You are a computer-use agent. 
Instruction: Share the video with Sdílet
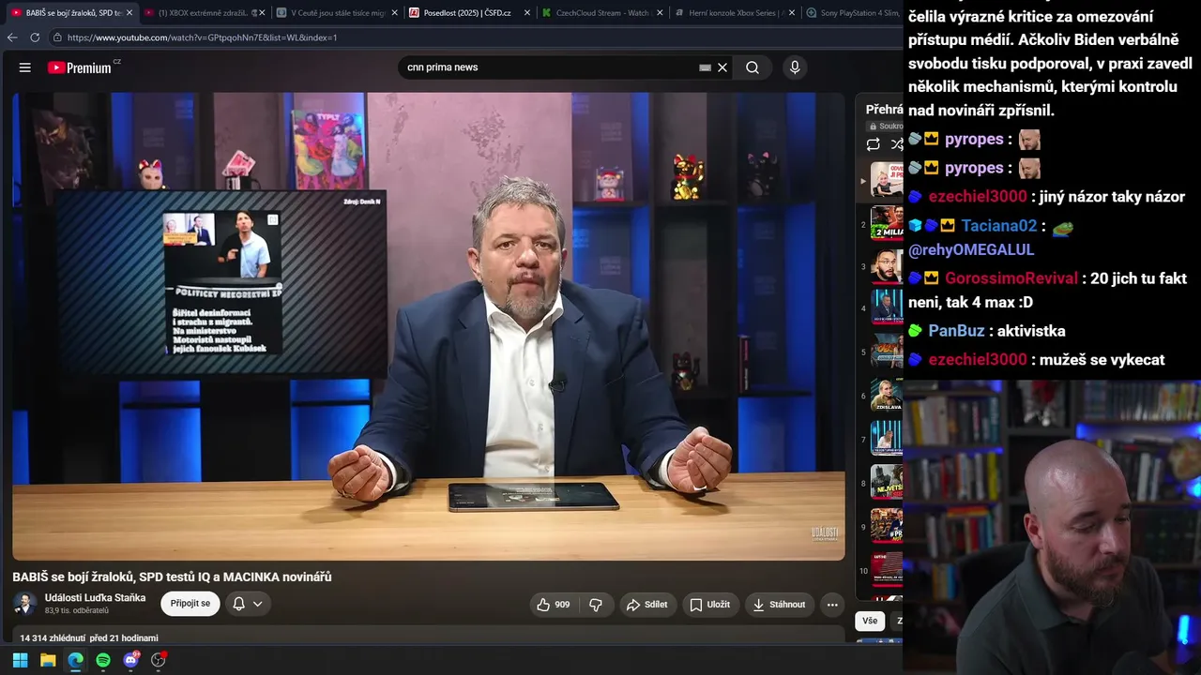pyautogui.click(x=647, y=605)
